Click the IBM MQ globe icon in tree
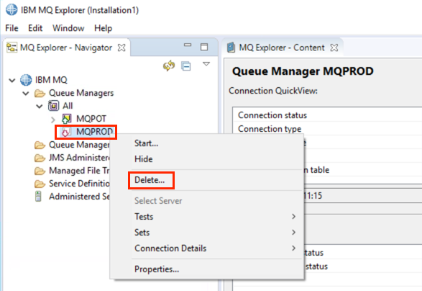The image size is (422, 291). coord(26,80)
